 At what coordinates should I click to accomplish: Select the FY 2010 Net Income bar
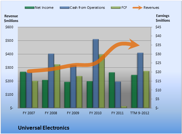pyautogui.click(x=90, y=94)
